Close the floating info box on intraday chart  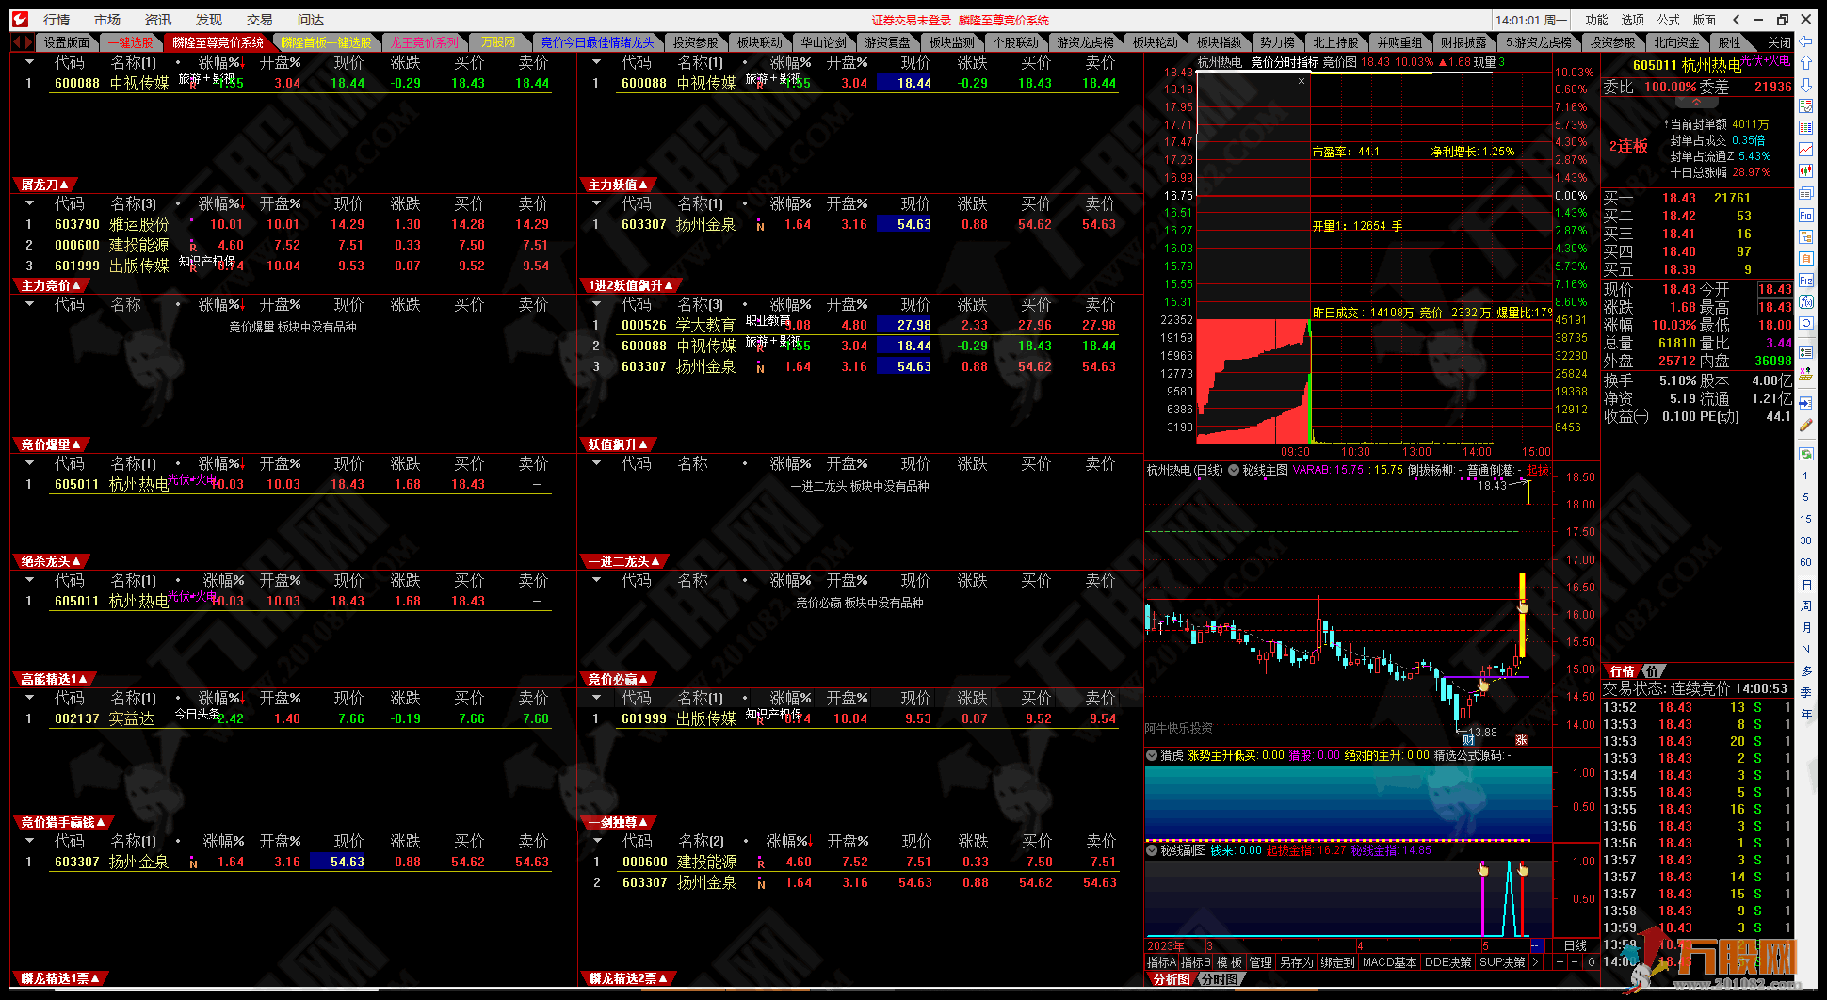(1302, 81)
